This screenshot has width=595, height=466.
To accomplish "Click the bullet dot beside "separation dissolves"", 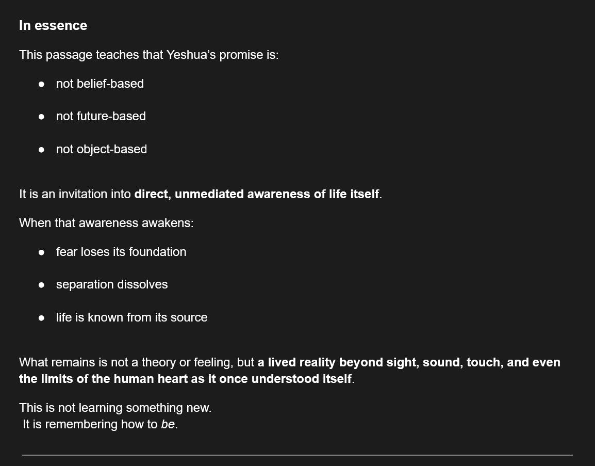I will click(x=42, y=285).
